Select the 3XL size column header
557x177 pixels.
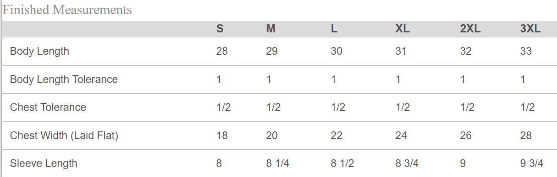pos(530,29)
